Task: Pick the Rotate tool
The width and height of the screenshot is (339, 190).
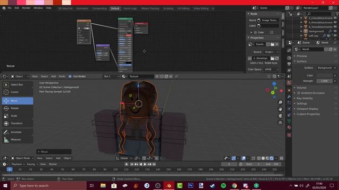Action: coord(17,108)
